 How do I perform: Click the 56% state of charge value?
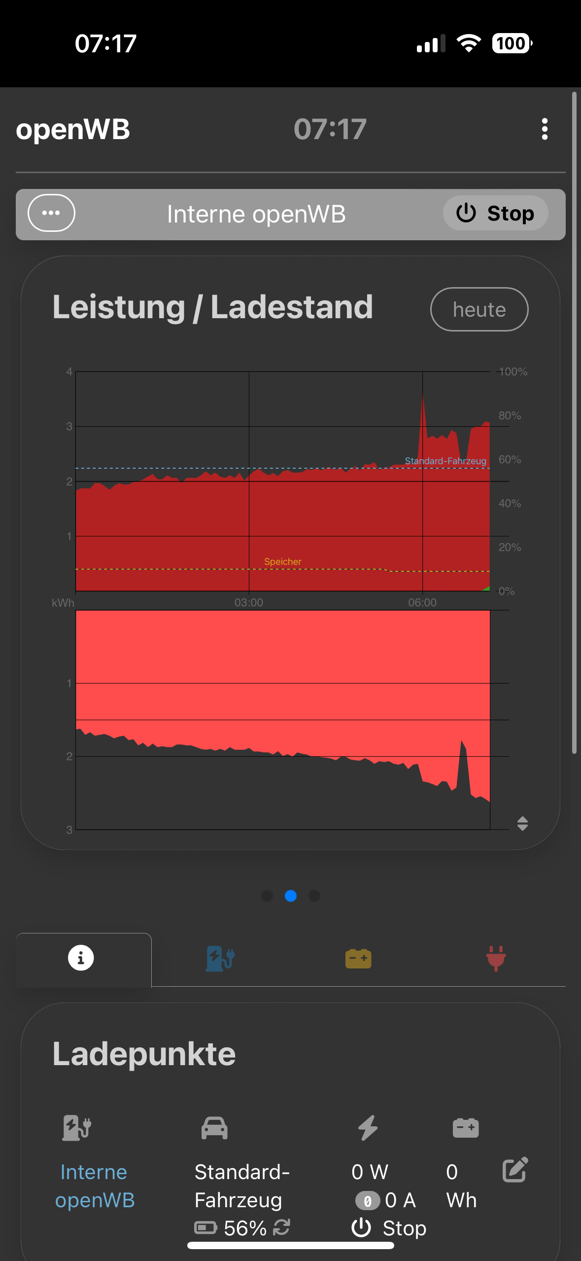point(245,1228)
